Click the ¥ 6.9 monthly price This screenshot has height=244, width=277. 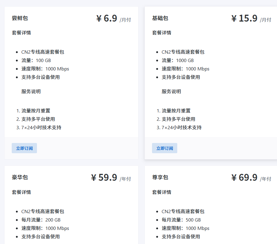[107, 19]
